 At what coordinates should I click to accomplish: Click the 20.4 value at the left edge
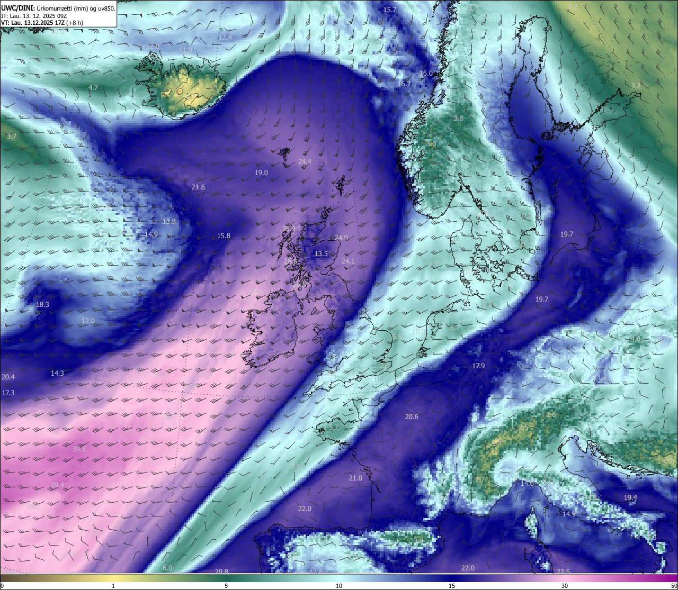[x=8, y=377]
